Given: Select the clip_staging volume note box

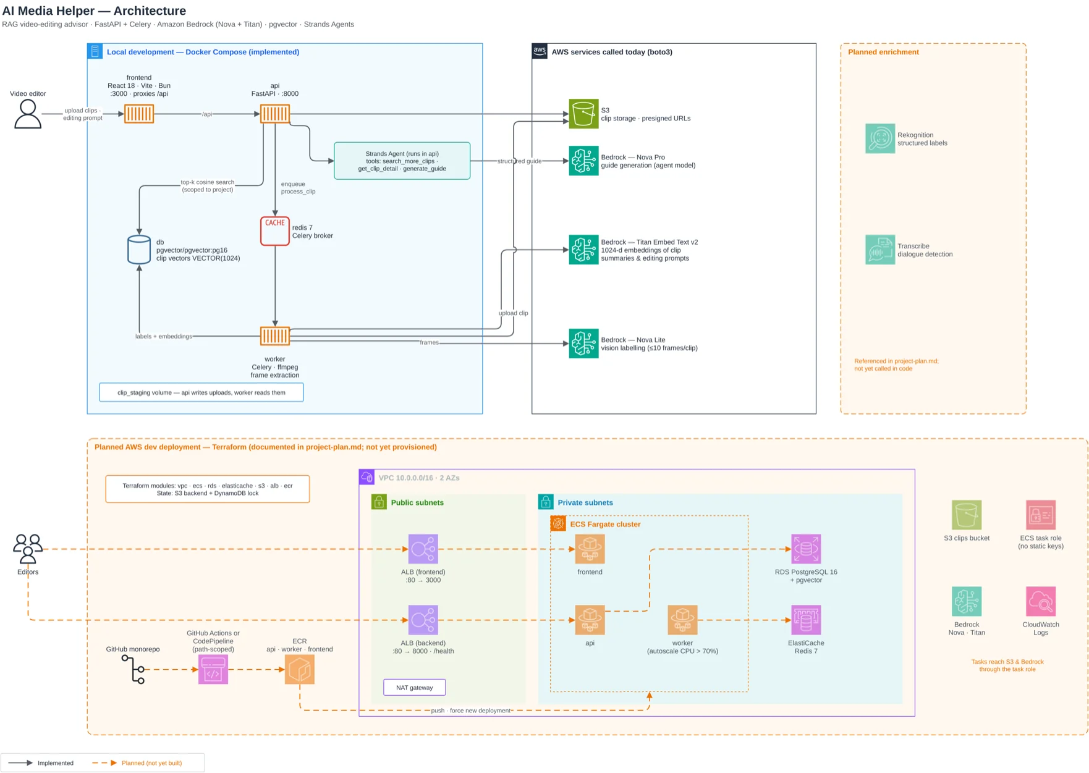Looking at the screenshot, I should pos(201,392).
